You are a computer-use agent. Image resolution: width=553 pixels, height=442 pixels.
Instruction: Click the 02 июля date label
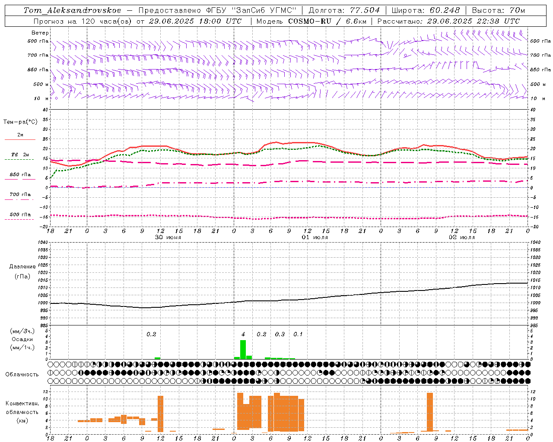click(462, 237)
